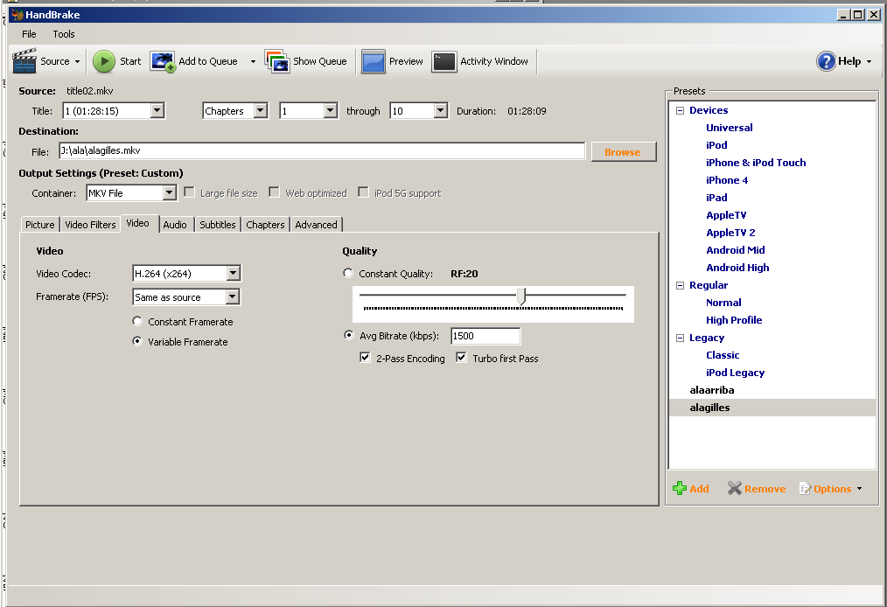This screenshot has height=607, width=887.
Task: Click the destination File path field
Action: (322, 150)
